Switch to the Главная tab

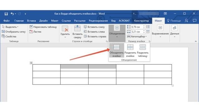coord(19,21)
